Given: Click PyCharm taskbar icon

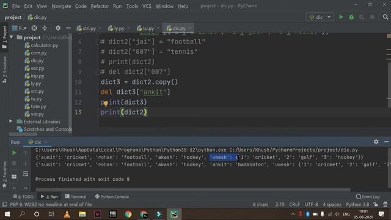Looking at the screenshot, I should 174,214.
